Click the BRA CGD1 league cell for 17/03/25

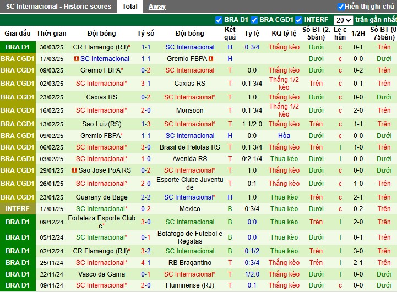click(x=18, y=59)
